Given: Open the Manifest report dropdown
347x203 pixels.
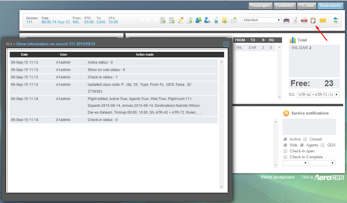Looking at the screenshot, I should (262, 20).
